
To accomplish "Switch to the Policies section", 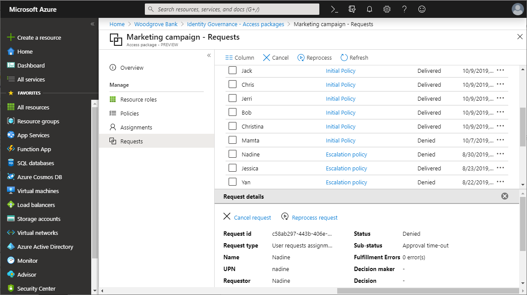I will 130,113.
